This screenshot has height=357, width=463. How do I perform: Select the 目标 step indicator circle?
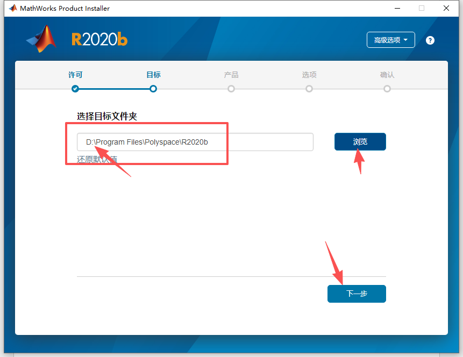(153, 89)
